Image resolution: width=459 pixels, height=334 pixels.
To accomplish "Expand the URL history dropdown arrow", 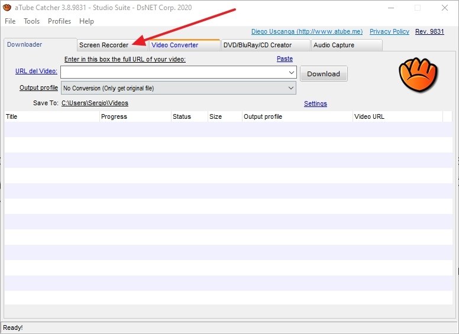I will pos(292,72).
